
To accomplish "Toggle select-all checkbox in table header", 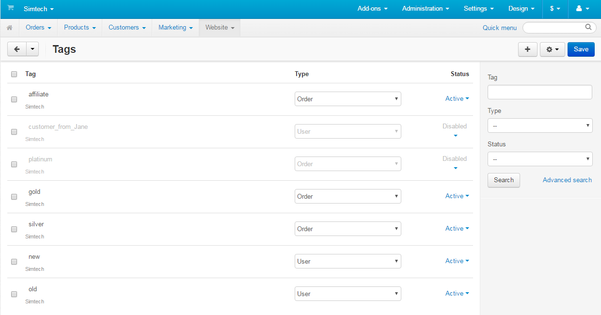I will (x=14, y=74).
